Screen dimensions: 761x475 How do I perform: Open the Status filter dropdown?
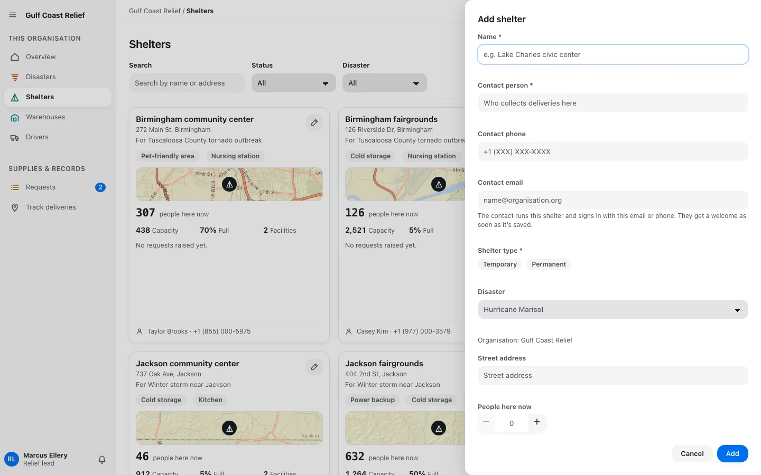[x=294, y=83]
